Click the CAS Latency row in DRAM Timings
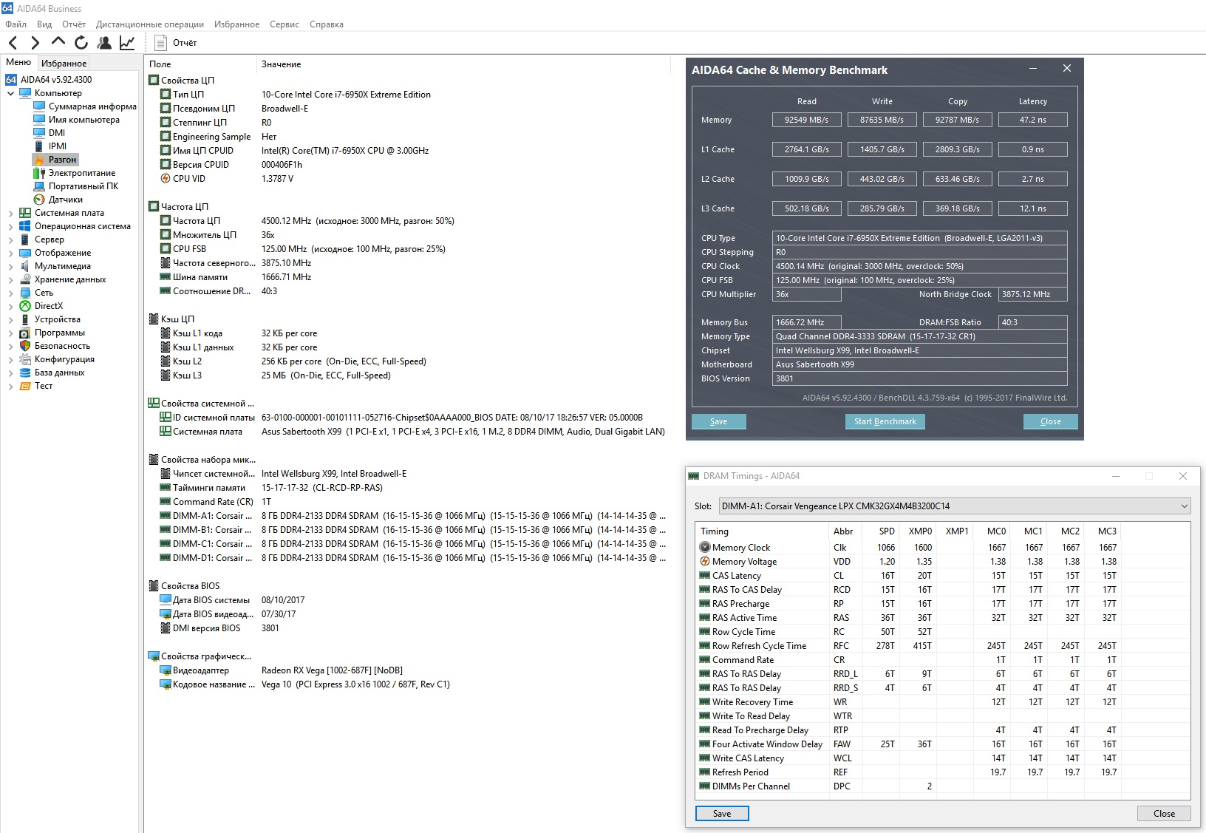The height and width of the screenshot is (833, 1206). 944,576
